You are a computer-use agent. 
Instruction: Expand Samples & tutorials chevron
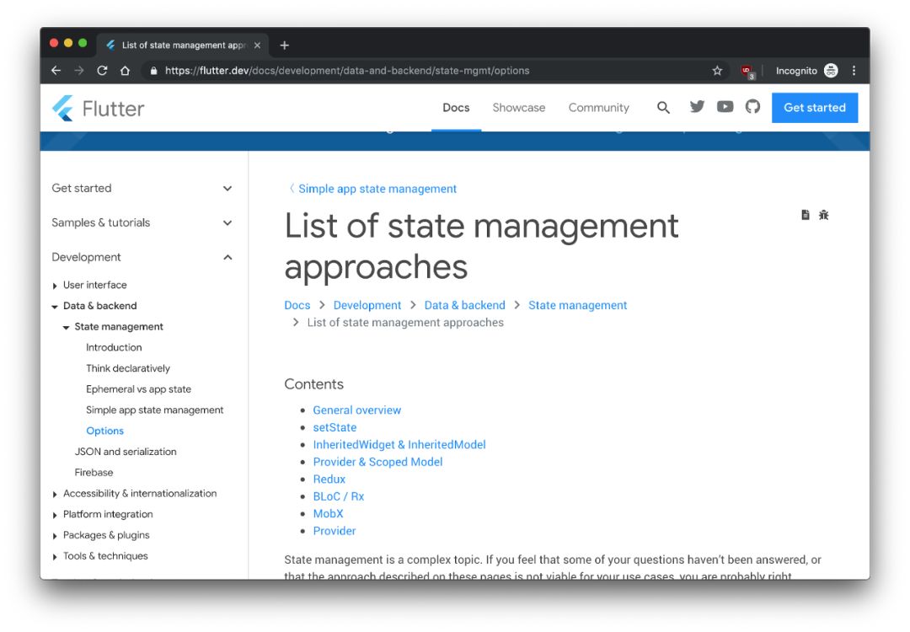(x=227, y=222)
